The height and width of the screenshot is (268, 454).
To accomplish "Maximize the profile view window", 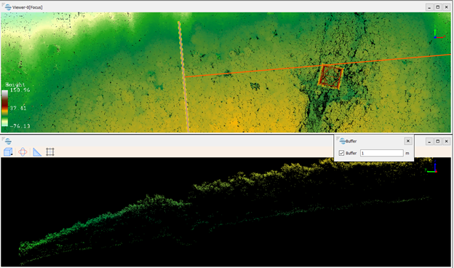I will point(438,141).
